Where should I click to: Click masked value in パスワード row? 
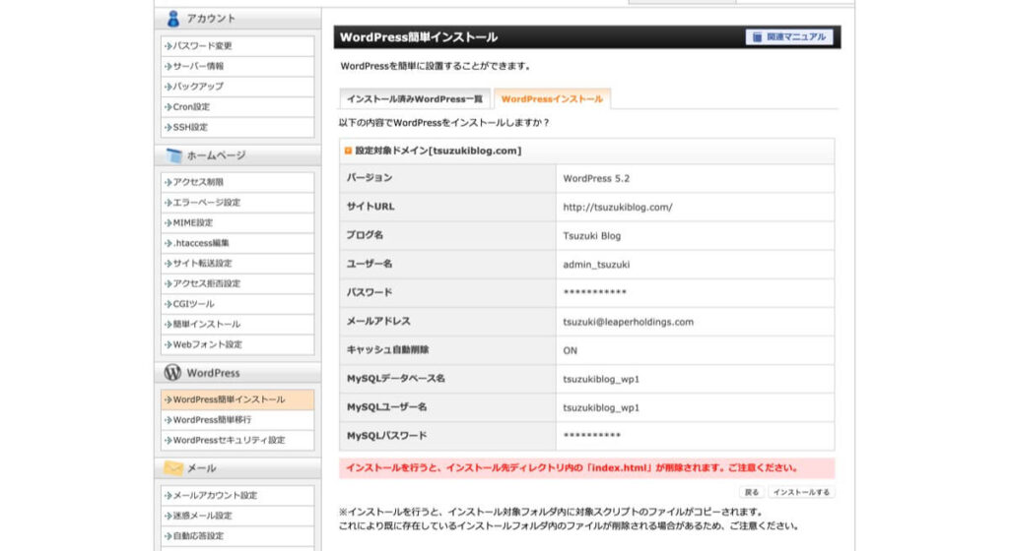pyautogui.click(x=594, y=293)
